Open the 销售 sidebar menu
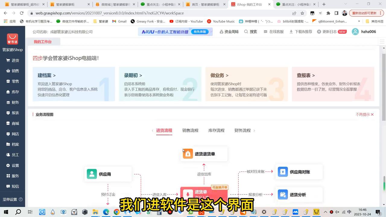This screenshot has height=217, width=386. click(12, 71)
